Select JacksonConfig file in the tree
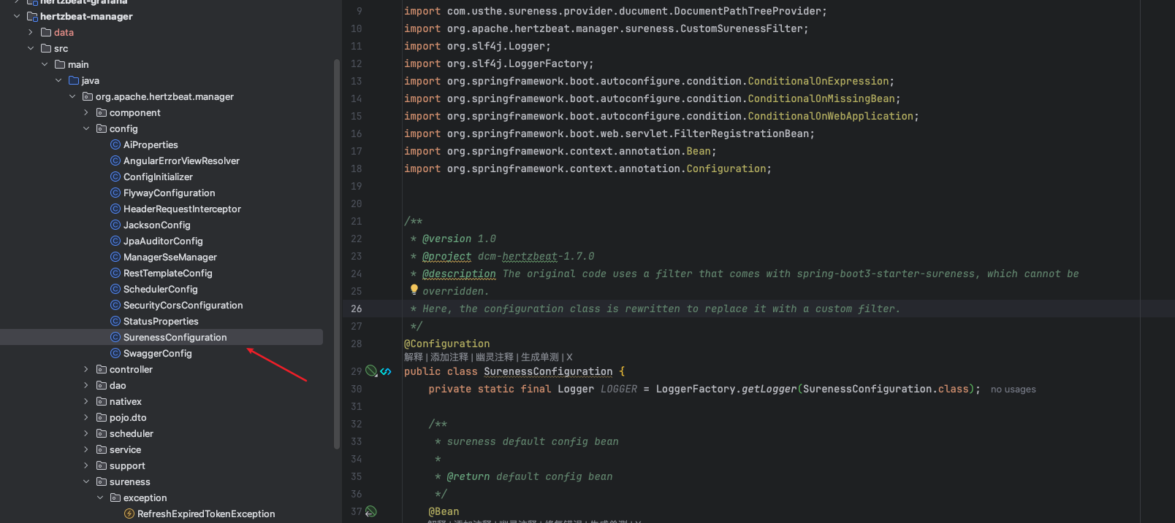This screenshot has width=1175, height=523. [156, 225]
